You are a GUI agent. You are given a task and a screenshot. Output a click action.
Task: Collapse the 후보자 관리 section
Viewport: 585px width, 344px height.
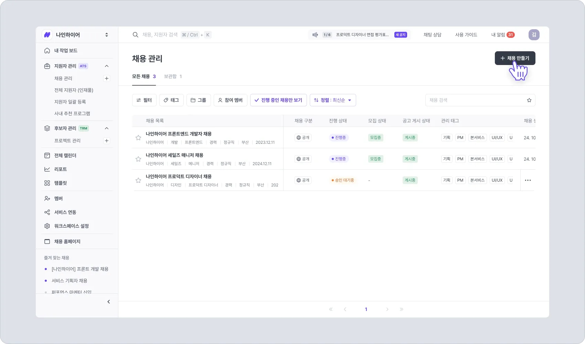[x=107, y=128]
